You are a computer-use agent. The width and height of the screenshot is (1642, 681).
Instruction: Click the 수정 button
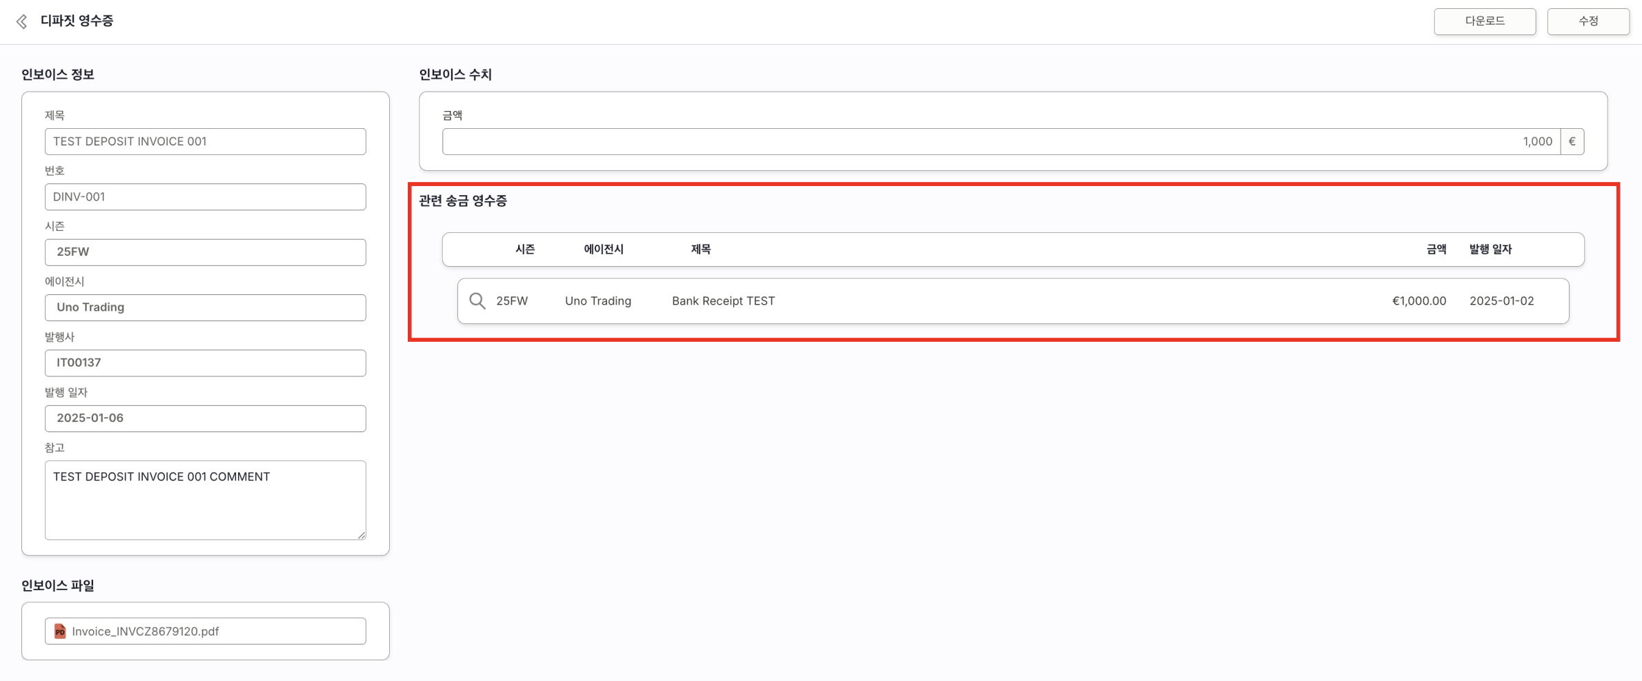coord(1587,21)
